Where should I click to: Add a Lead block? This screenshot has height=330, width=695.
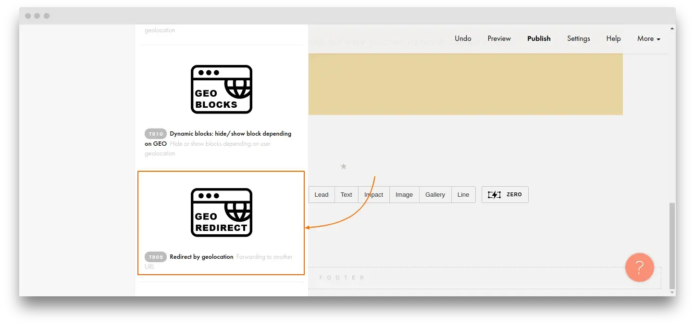pos(322,195)
